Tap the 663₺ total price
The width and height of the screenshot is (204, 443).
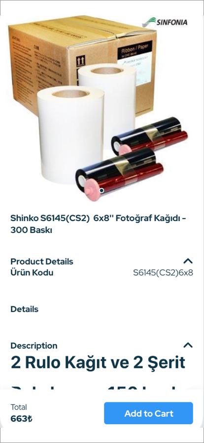tap(21, 419)
